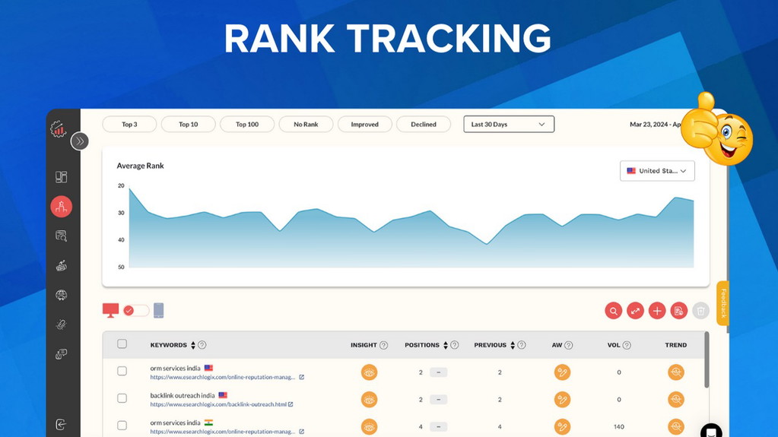Check the select-all box in table header
The image size is (778, 437).
(122, 344)
